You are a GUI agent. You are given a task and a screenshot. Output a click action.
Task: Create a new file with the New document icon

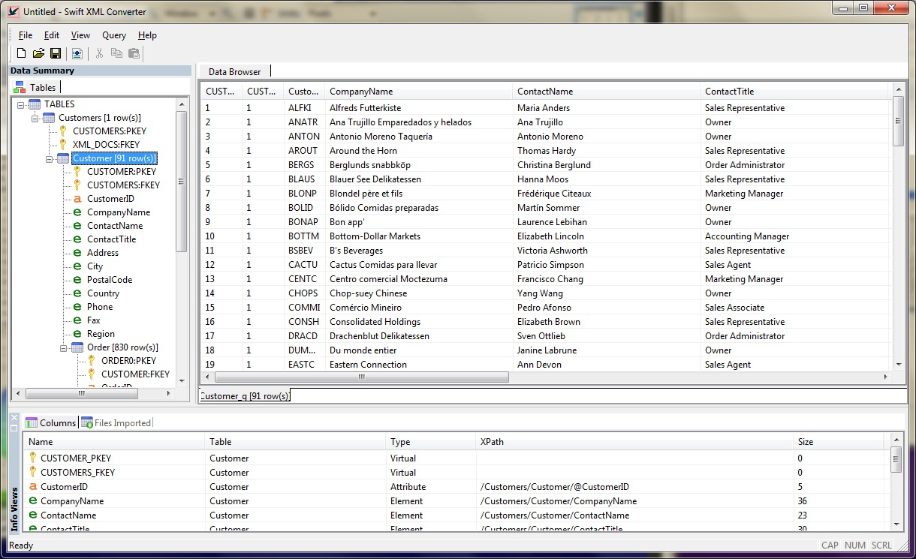21,53
